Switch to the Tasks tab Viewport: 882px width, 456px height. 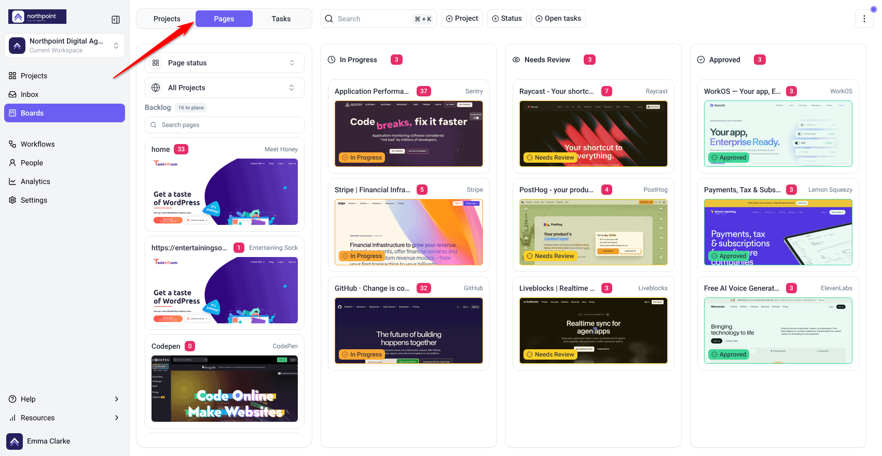(x=281, y=19)
